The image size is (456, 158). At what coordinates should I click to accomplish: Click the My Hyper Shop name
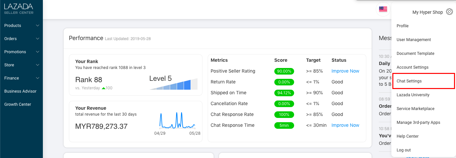[x=428, y=12]
